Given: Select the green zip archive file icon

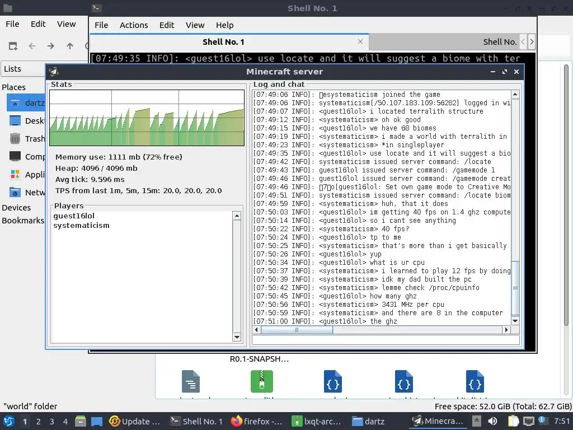Looking at the screenshot, I should click(x=262, y=381).
